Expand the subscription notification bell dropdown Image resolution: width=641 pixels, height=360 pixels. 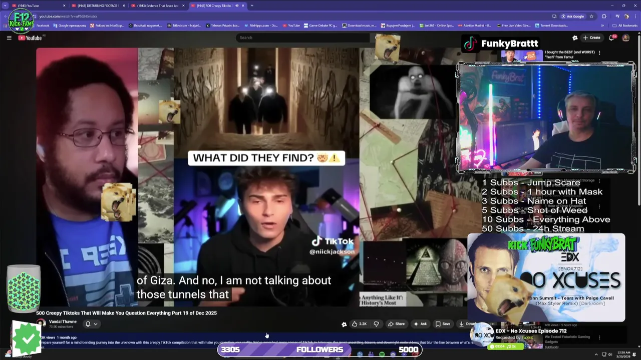[x=91, y=323]
